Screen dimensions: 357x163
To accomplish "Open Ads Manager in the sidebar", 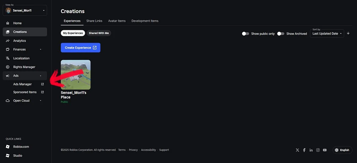I will (25, 84).
